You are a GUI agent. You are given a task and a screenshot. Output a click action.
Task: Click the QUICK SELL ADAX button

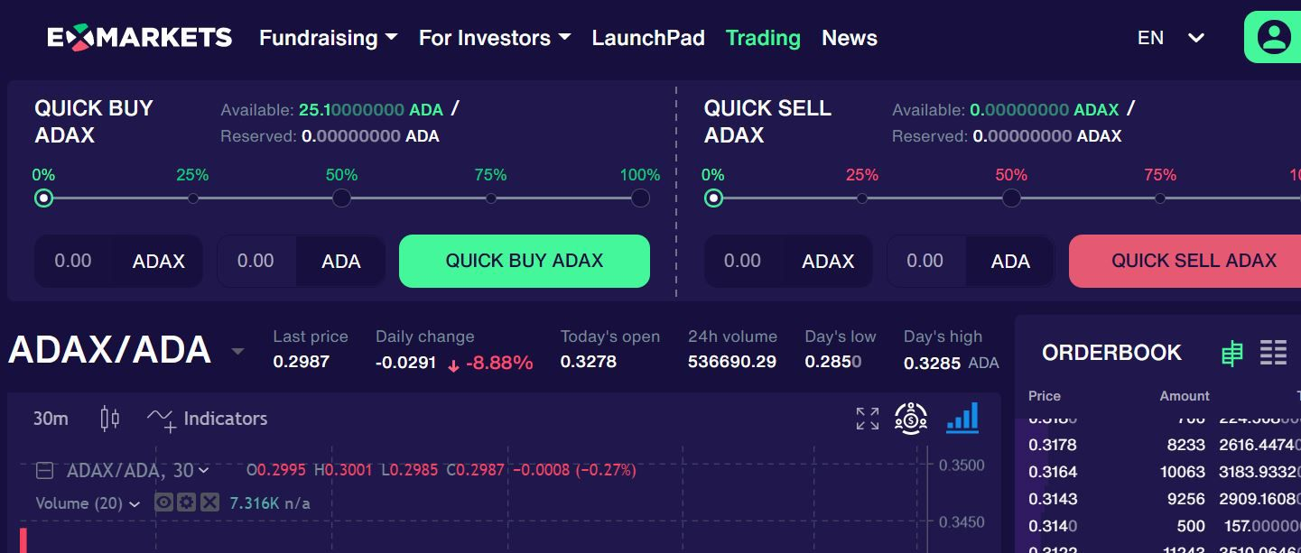pos(1185,261)
